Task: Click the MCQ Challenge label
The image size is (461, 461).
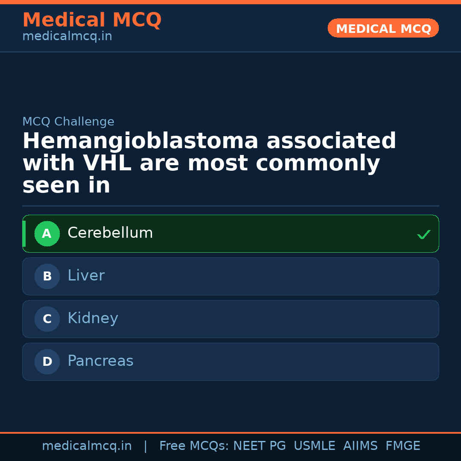Action: 68,122
